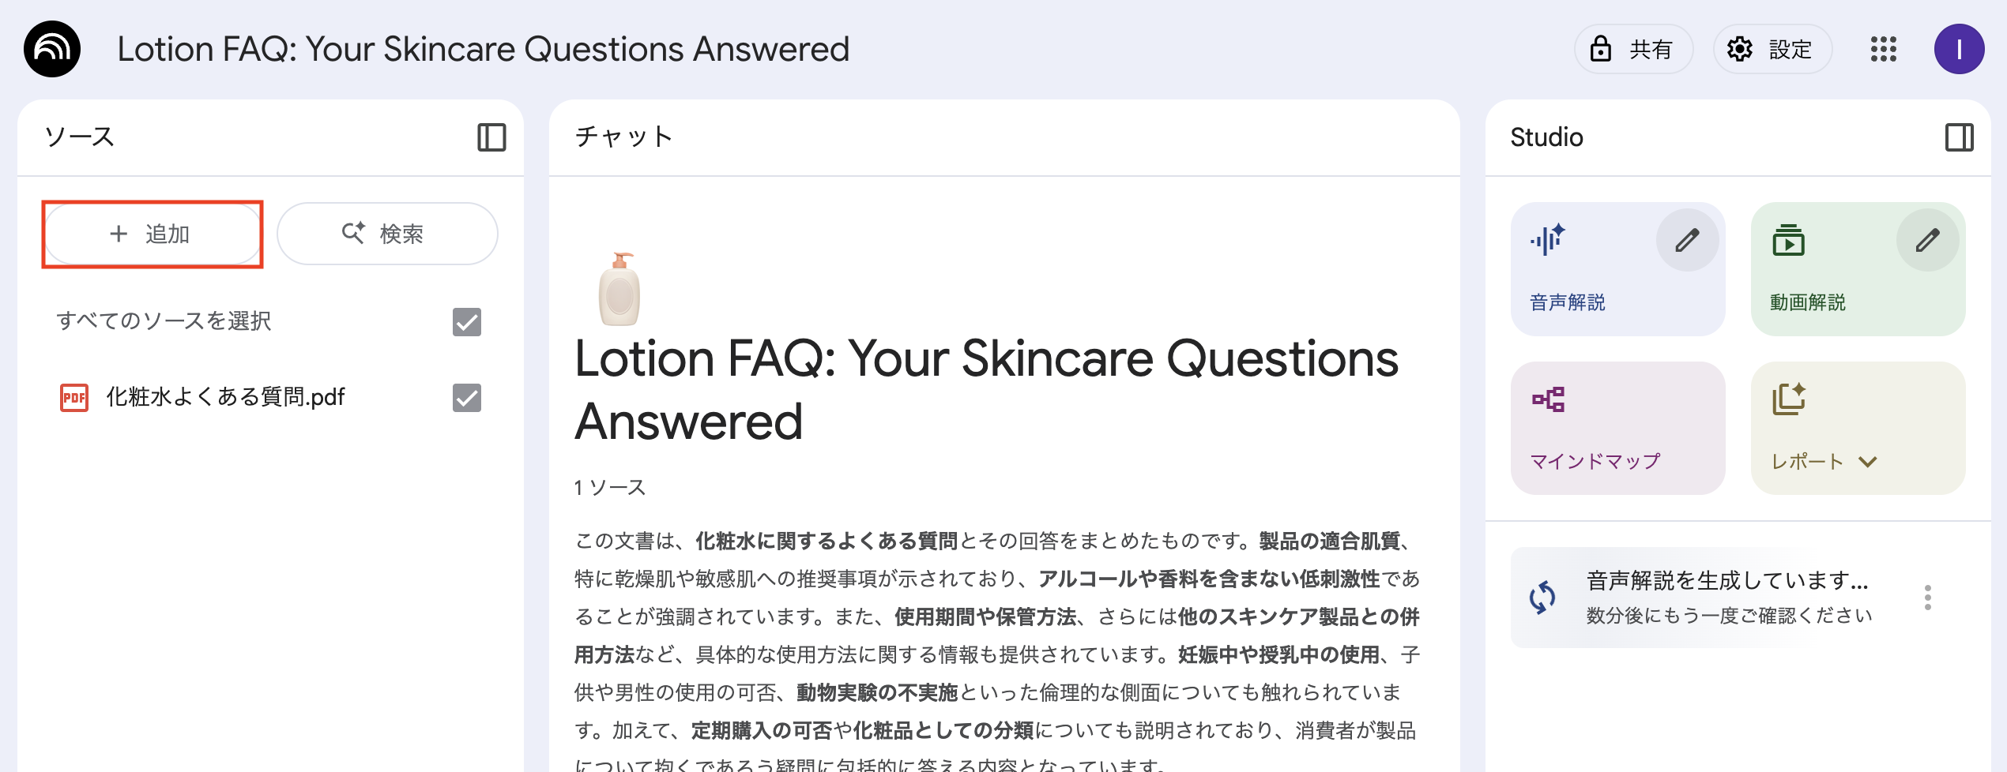
Task: Click the 検索 button in sources
Action: pos(387,234)
